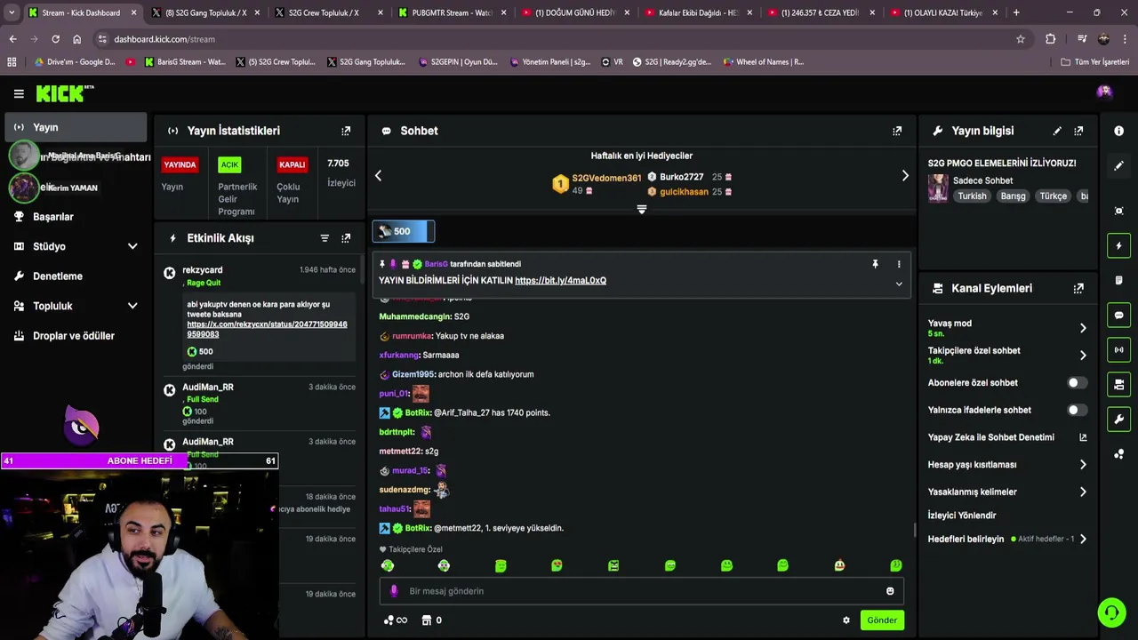Click the Gönder send button
This screenshot has width=1138, height=640.
click(882, 620)
